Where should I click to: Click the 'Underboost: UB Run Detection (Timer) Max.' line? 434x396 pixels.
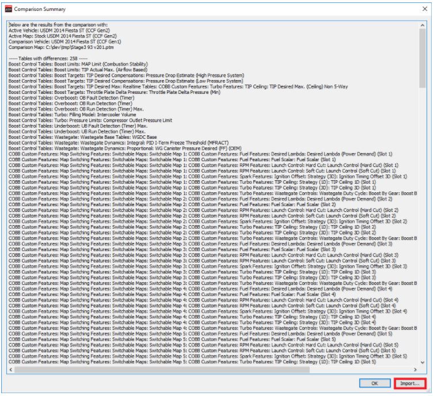click(x=77, y=131)
